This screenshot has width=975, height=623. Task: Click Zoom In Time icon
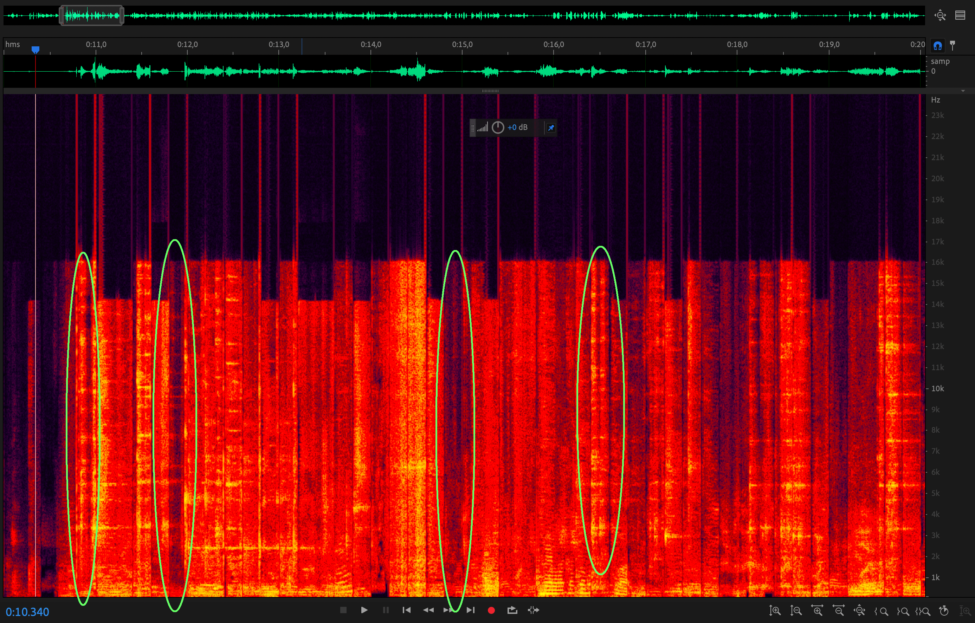point(817,610)
